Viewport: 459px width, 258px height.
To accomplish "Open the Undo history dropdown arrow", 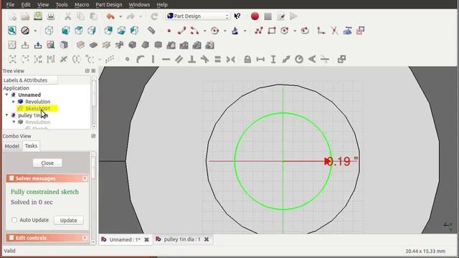I will [x=120, y=16].
